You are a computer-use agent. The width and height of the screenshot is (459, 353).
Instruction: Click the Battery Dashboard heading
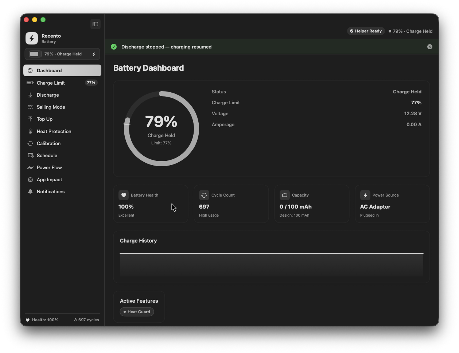click(148, 68)
